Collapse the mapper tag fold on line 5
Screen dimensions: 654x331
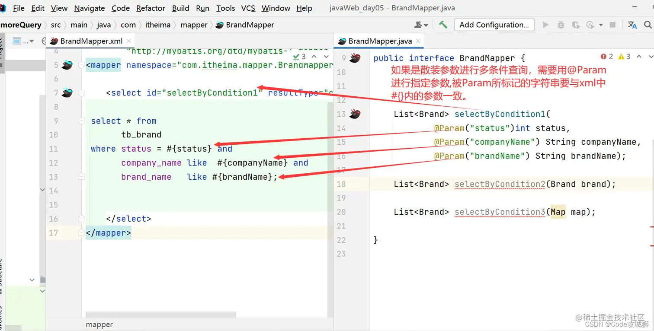tap(81, 65)
